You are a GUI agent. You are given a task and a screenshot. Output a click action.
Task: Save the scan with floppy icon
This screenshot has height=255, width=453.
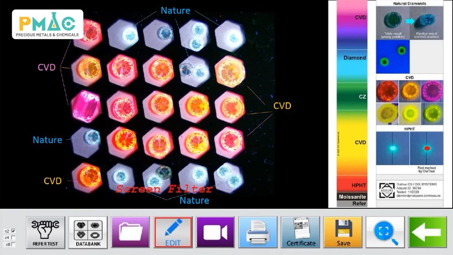343,232
